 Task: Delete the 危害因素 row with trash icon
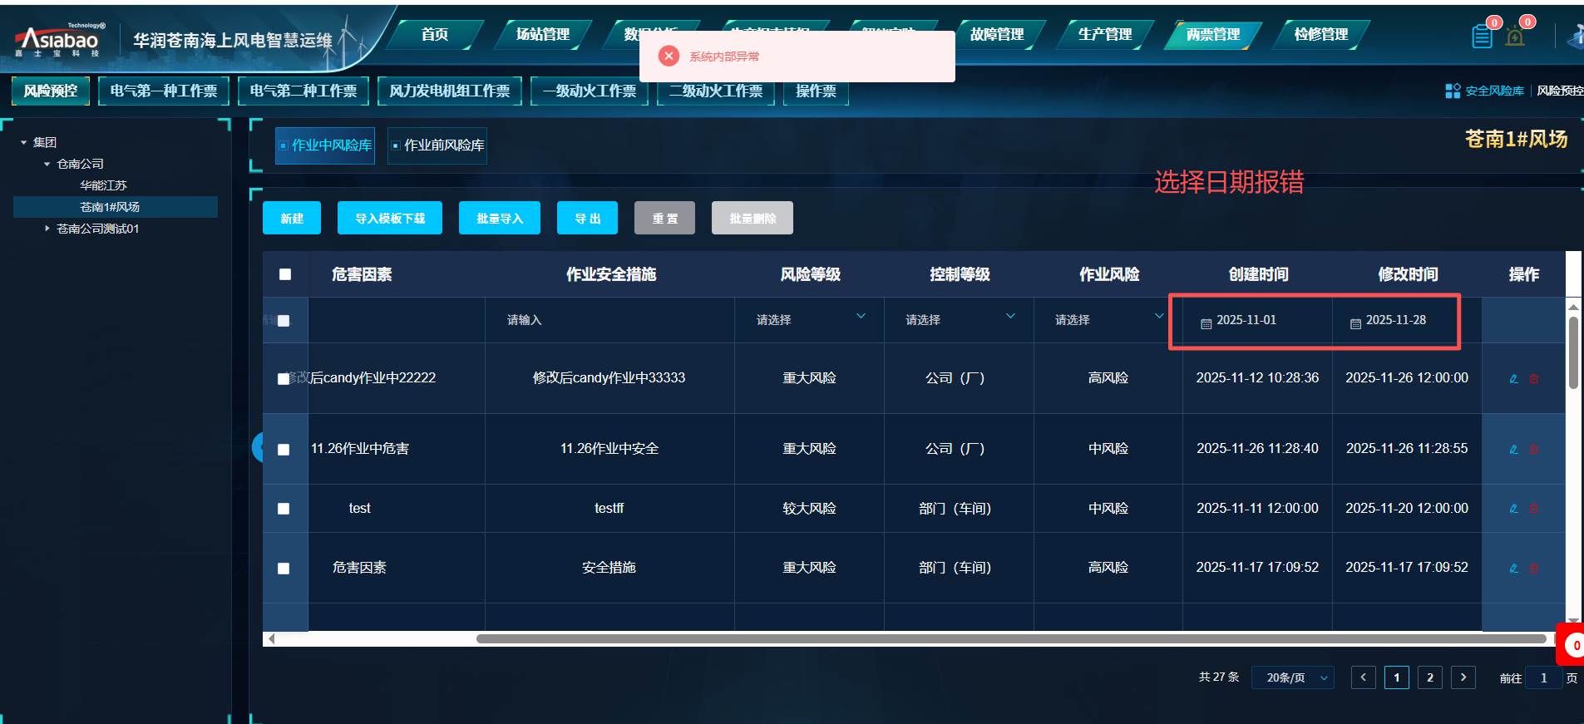click(x=1534, y=569)
